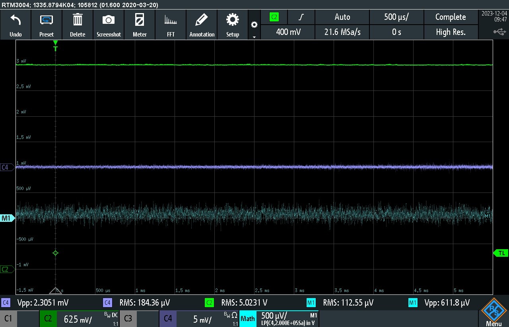Toggle the Math M1 channel
The image size is (509, 327).
point(279,319)
